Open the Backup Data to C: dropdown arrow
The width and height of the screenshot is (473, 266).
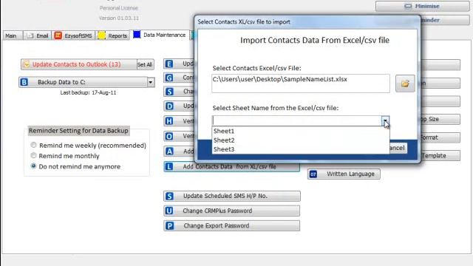(151, 82)
